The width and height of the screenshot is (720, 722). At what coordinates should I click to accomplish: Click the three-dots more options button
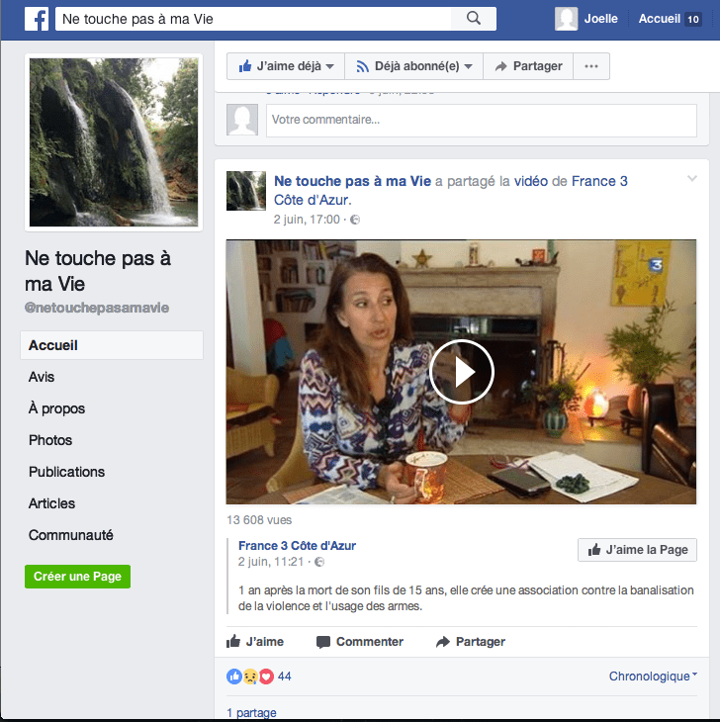pyautogui.click(x=591, y=66)
